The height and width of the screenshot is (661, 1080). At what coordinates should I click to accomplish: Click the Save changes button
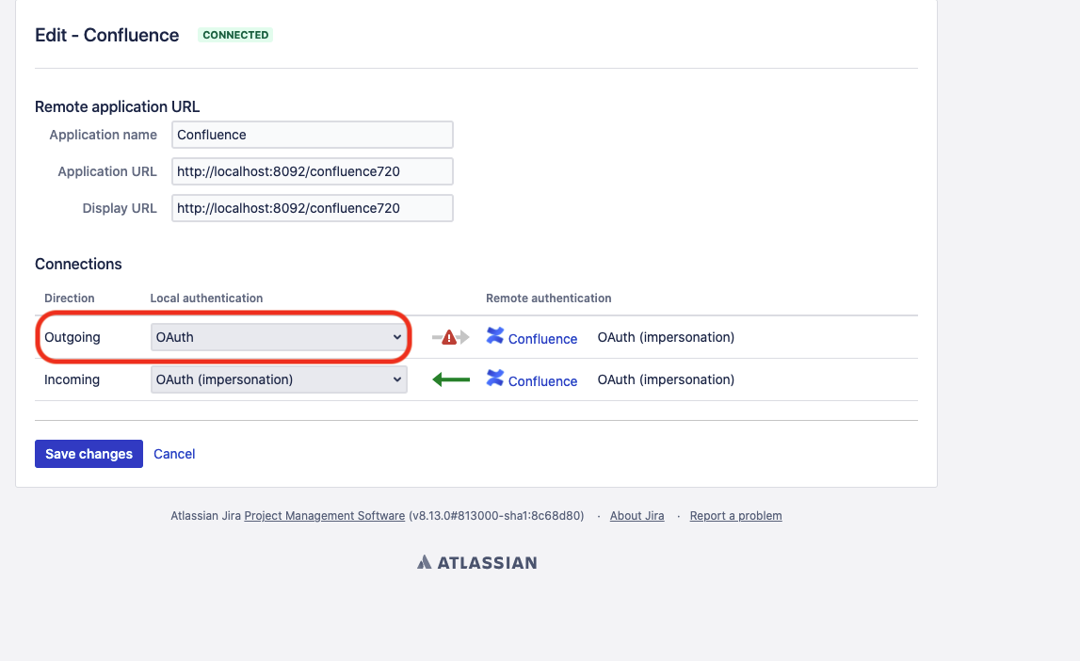click(89, 454)
